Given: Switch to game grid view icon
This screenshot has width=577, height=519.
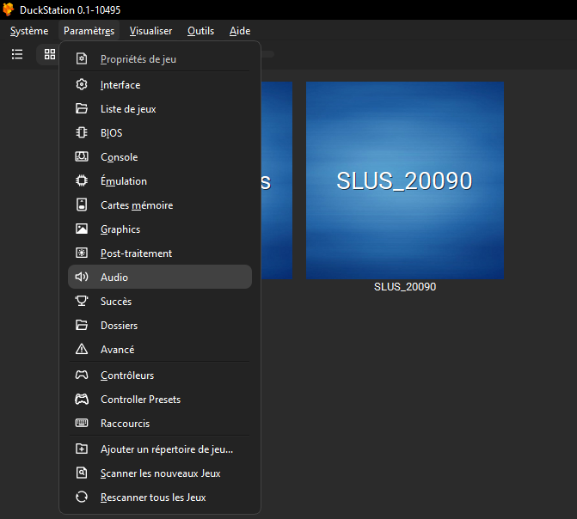Looking at the screenshot, I should [50, 54].
